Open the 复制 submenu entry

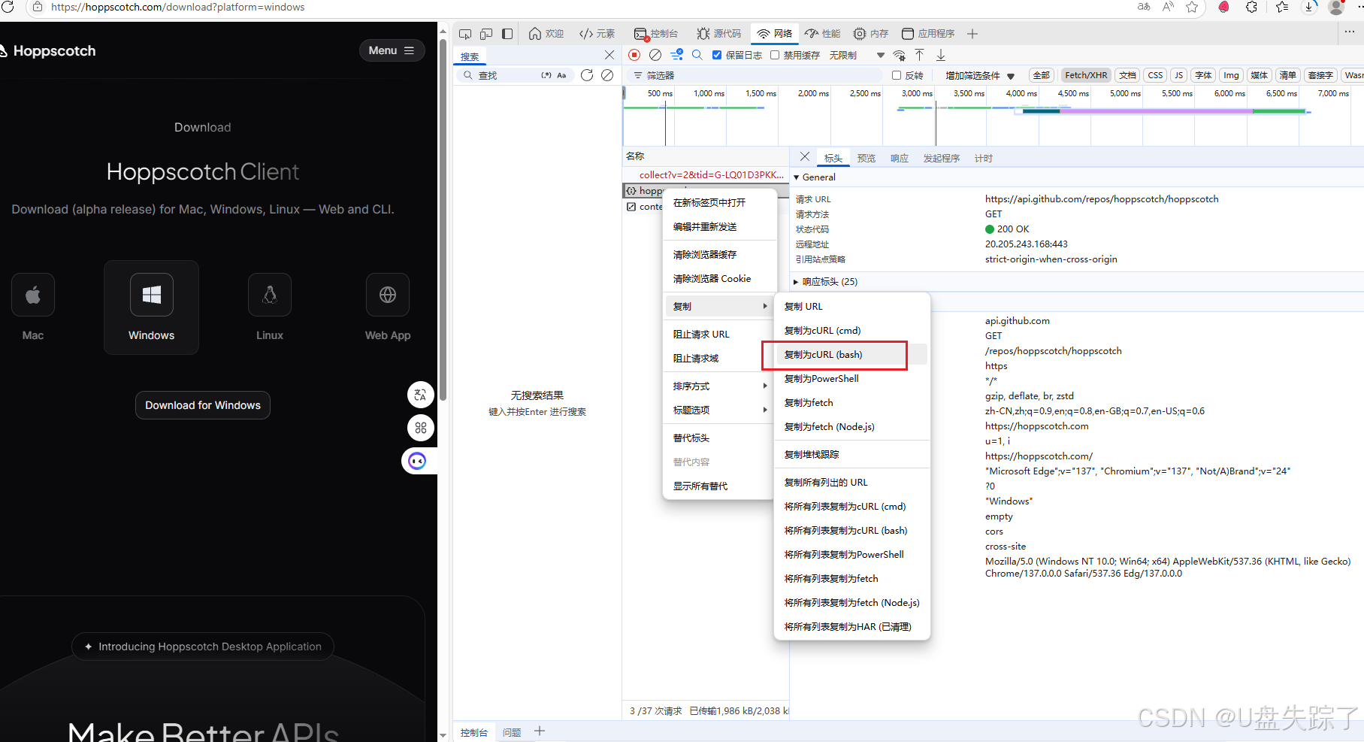coord(720,306)
